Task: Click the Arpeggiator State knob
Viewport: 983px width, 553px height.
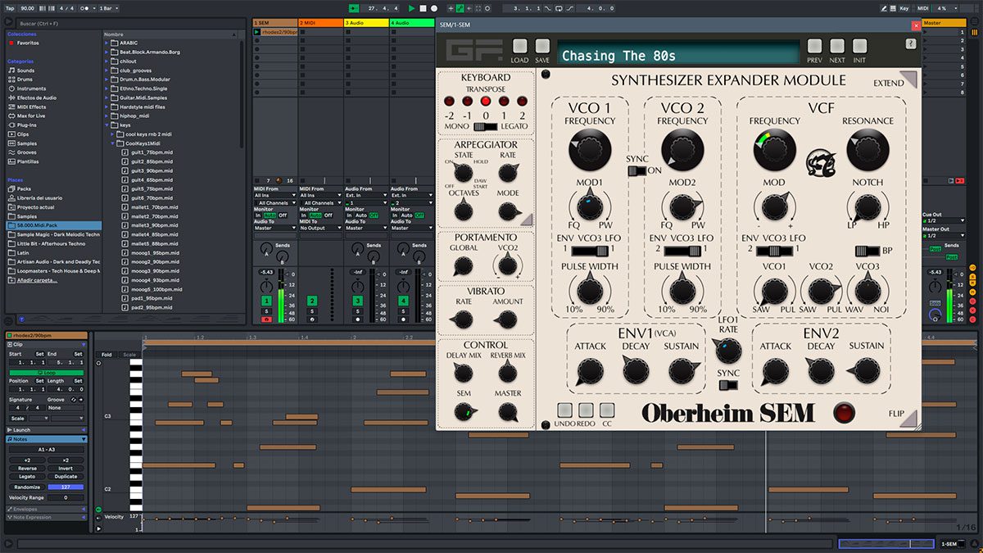Action: click(463, 172)
